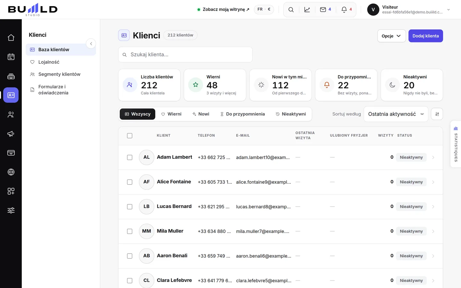Click the BUILD Studio logo
This screenshot has height=288, width=461.
click(x=33, y=10)
